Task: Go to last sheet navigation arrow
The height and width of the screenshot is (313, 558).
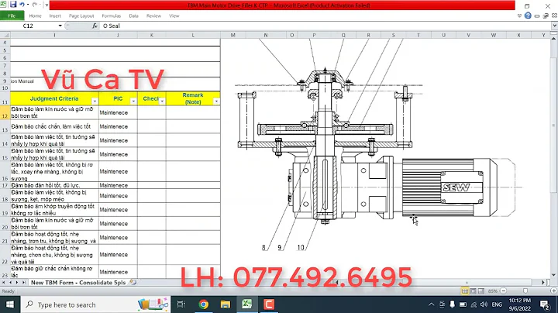Action: (x=23, y=283)
